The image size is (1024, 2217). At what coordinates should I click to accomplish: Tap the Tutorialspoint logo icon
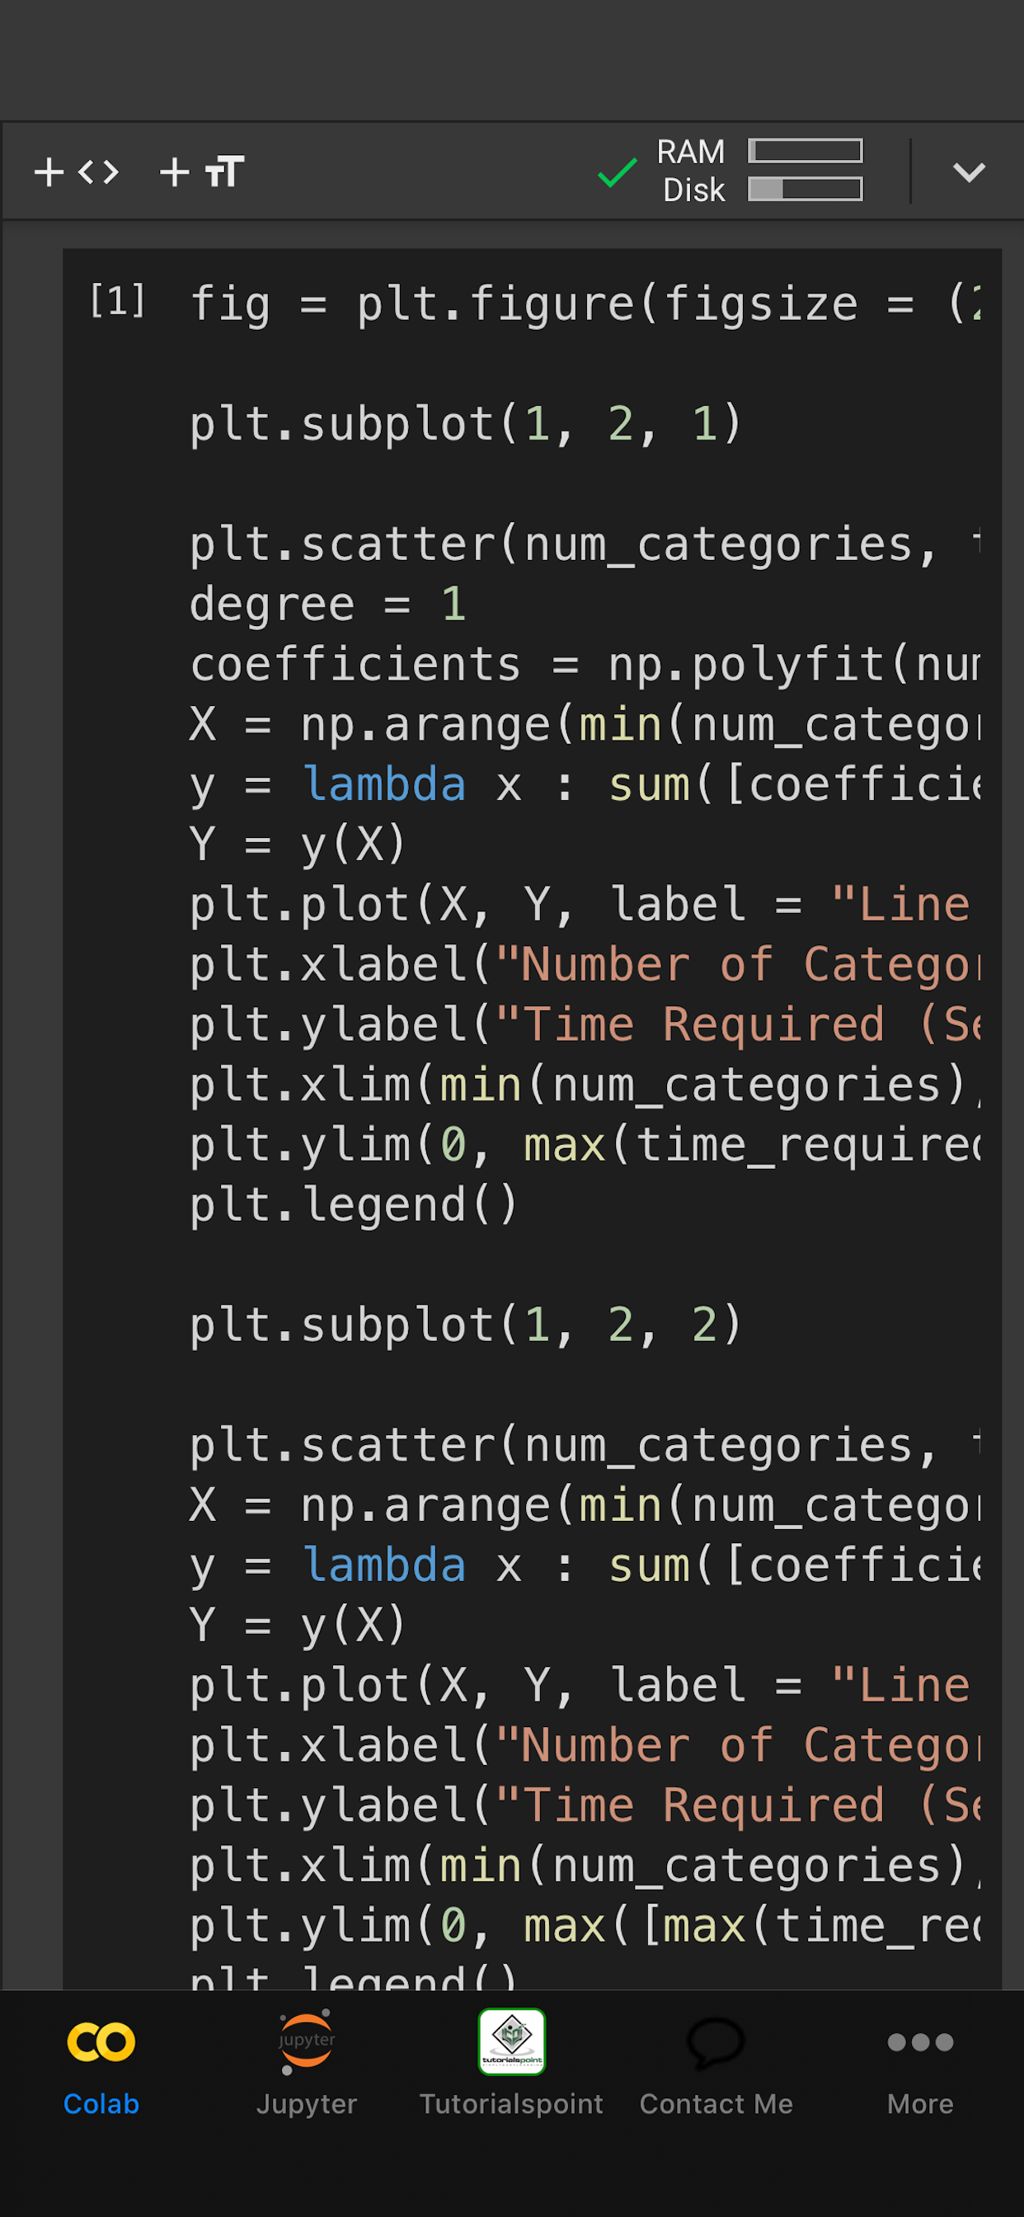(x=511, y=2041)
